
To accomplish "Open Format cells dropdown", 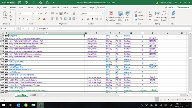I will 144,19.
